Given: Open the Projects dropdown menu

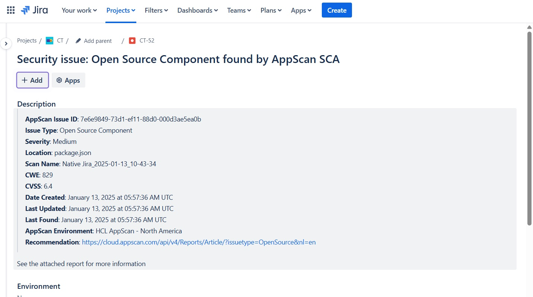Looking at the screenshot, I should click(121, 10).
